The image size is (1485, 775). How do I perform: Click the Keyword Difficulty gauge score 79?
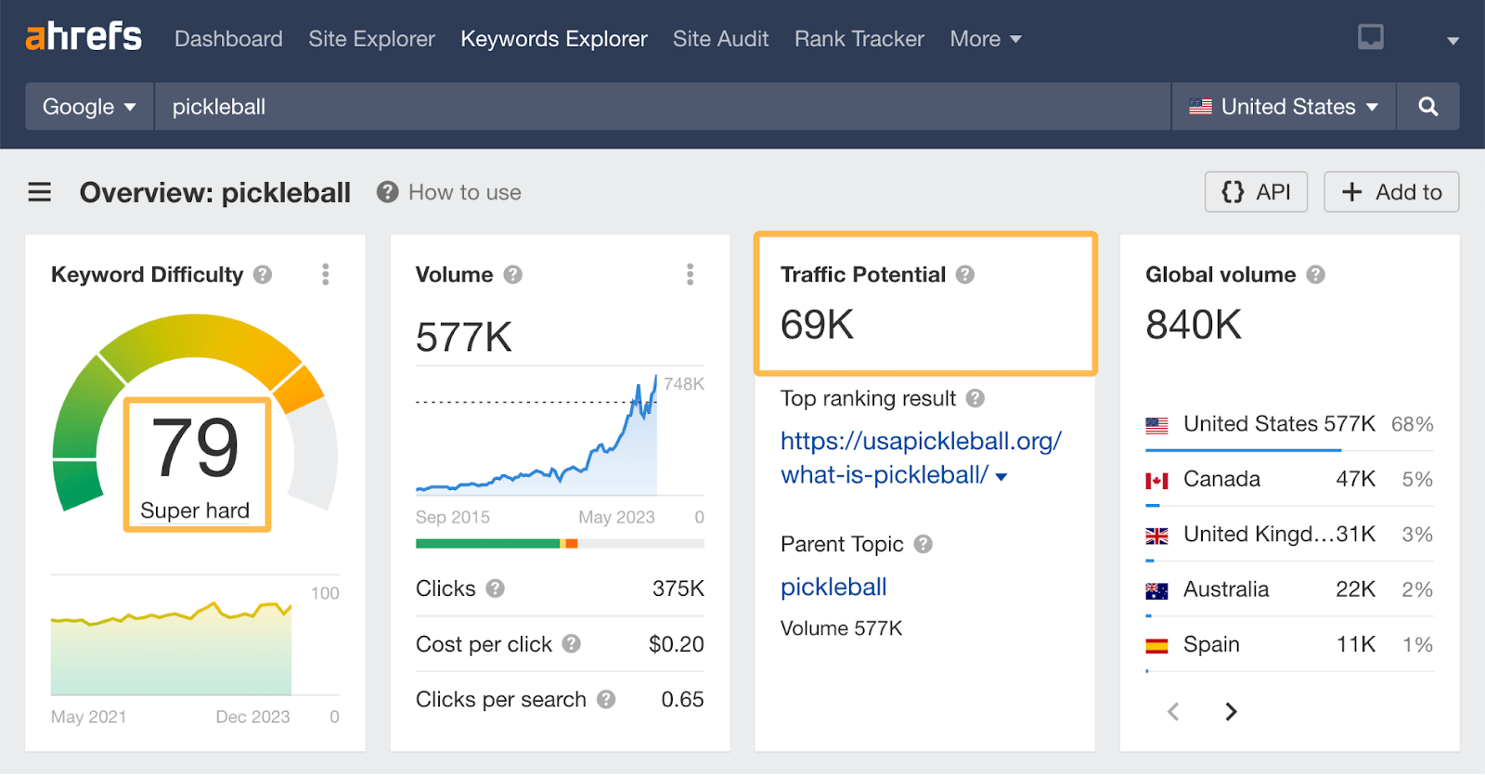pos(196,447)
